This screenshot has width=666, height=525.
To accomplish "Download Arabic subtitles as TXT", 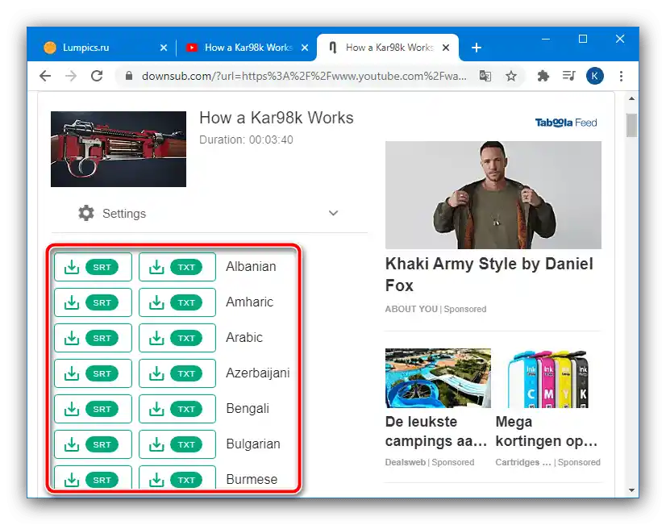I will [177, 338].
